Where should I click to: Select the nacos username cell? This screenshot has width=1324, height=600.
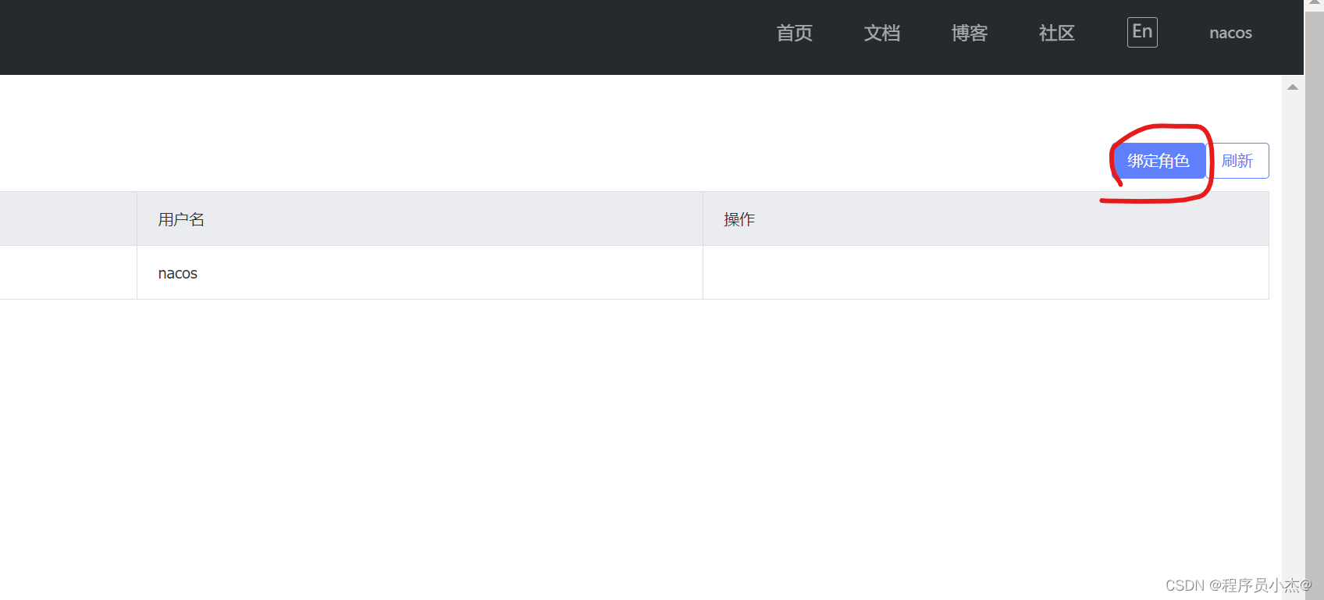(x=420, y=273)
